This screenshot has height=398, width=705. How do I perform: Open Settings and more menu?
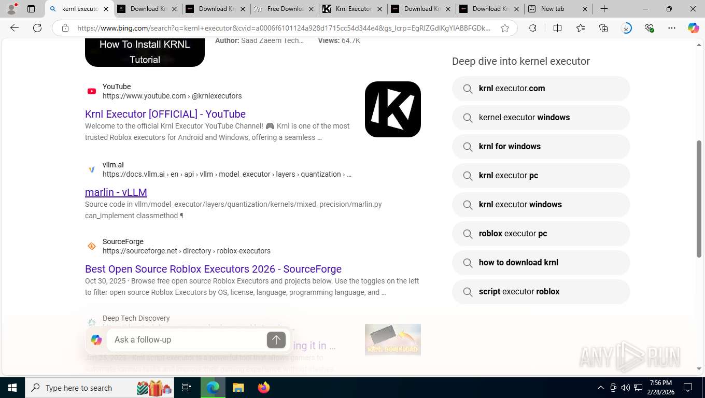(x=672, y=29)
